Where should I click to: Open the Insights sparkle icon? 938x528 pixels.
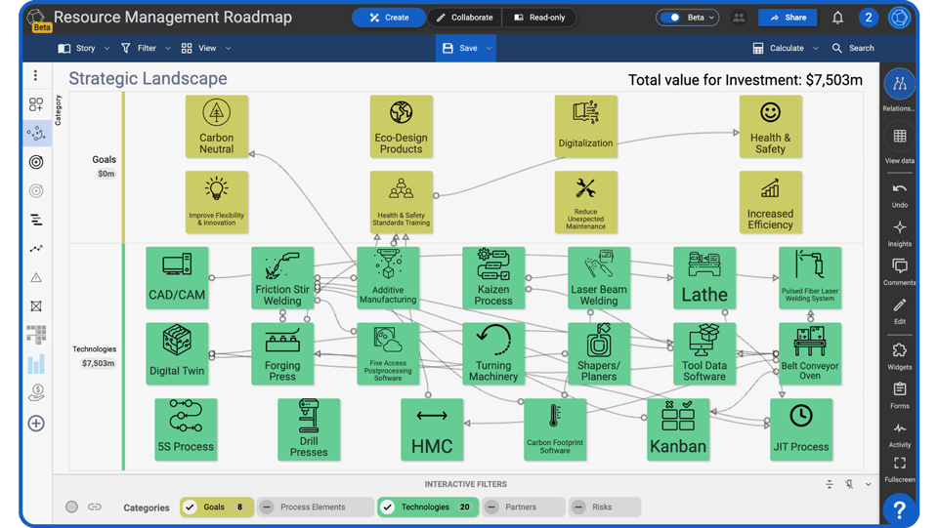click(899, 228)
